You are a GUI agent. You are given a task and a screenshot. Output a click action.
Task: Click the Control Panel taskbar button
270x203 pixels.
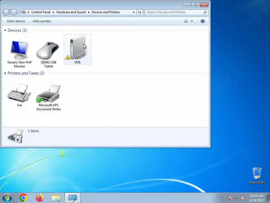pos(73,198)
